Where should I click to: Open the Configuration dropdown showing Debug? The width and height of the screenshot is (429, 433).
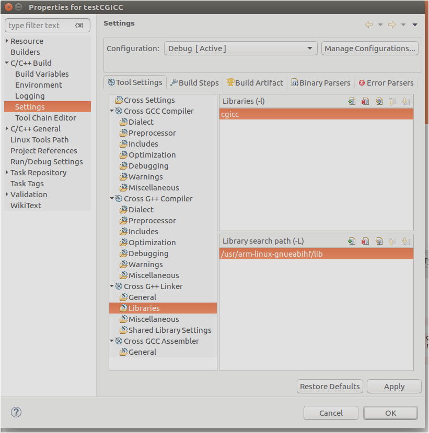240,49
